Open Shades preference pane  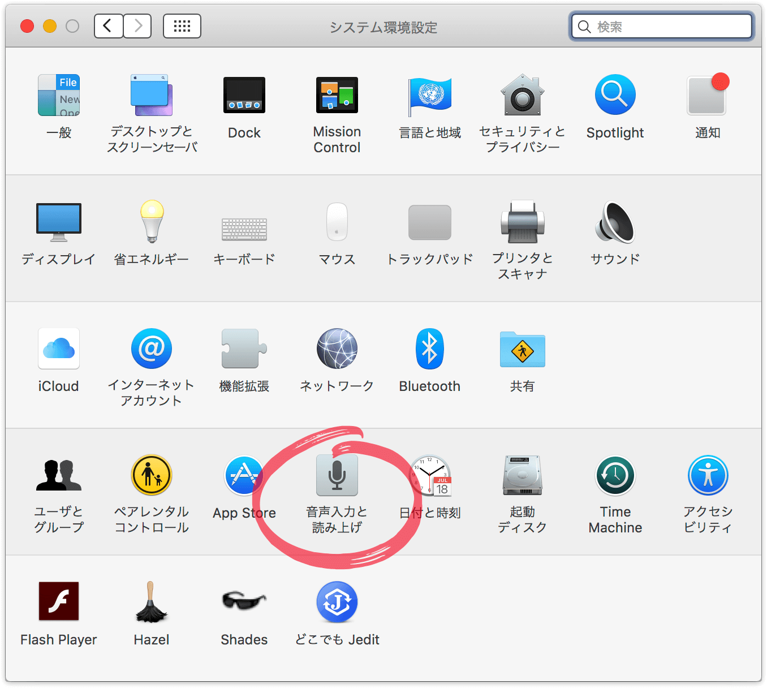tap(244, 601)
